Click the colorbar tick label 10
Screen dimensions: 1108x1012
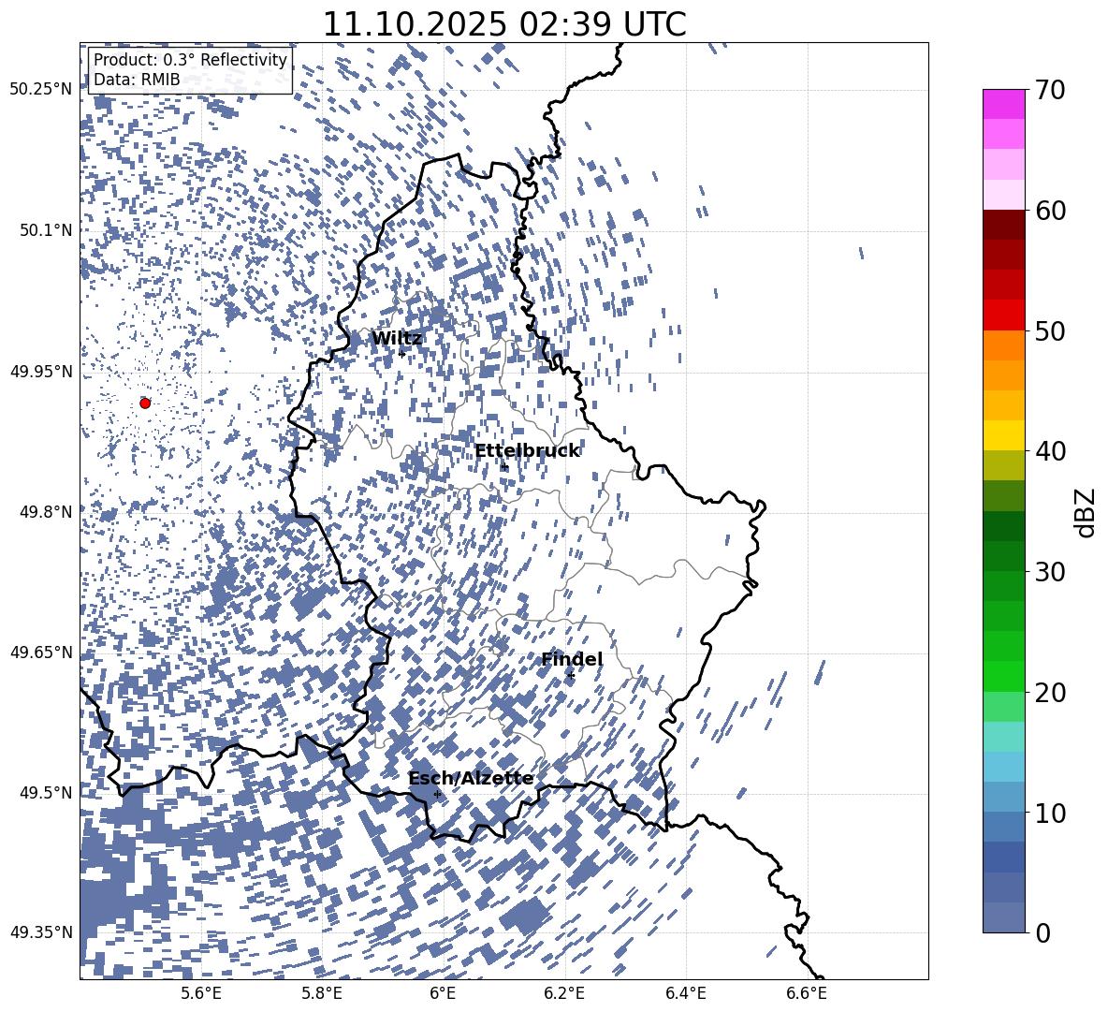pos(1050,813)
